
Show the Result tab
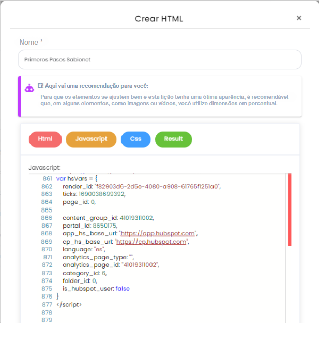pos(174,139)
